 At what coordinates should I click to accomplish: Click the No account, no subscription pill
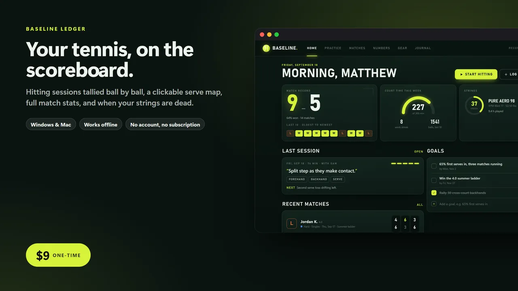click(x=165, y=124)
